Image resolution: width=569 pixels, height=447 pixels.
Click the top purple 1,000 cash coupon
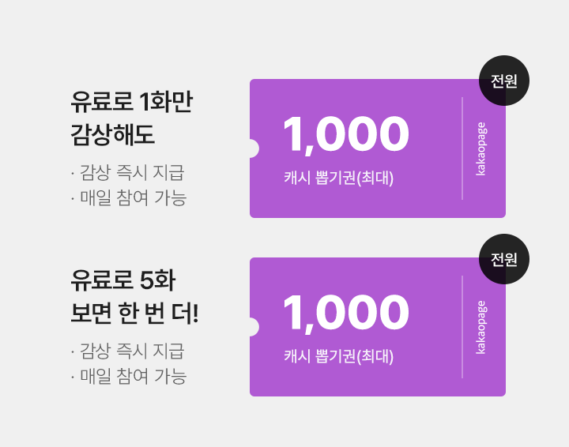tap(378, 148)
